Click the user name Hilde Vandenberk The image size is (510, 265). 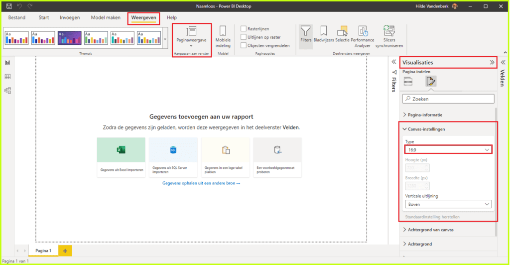[x=432, y=6]
